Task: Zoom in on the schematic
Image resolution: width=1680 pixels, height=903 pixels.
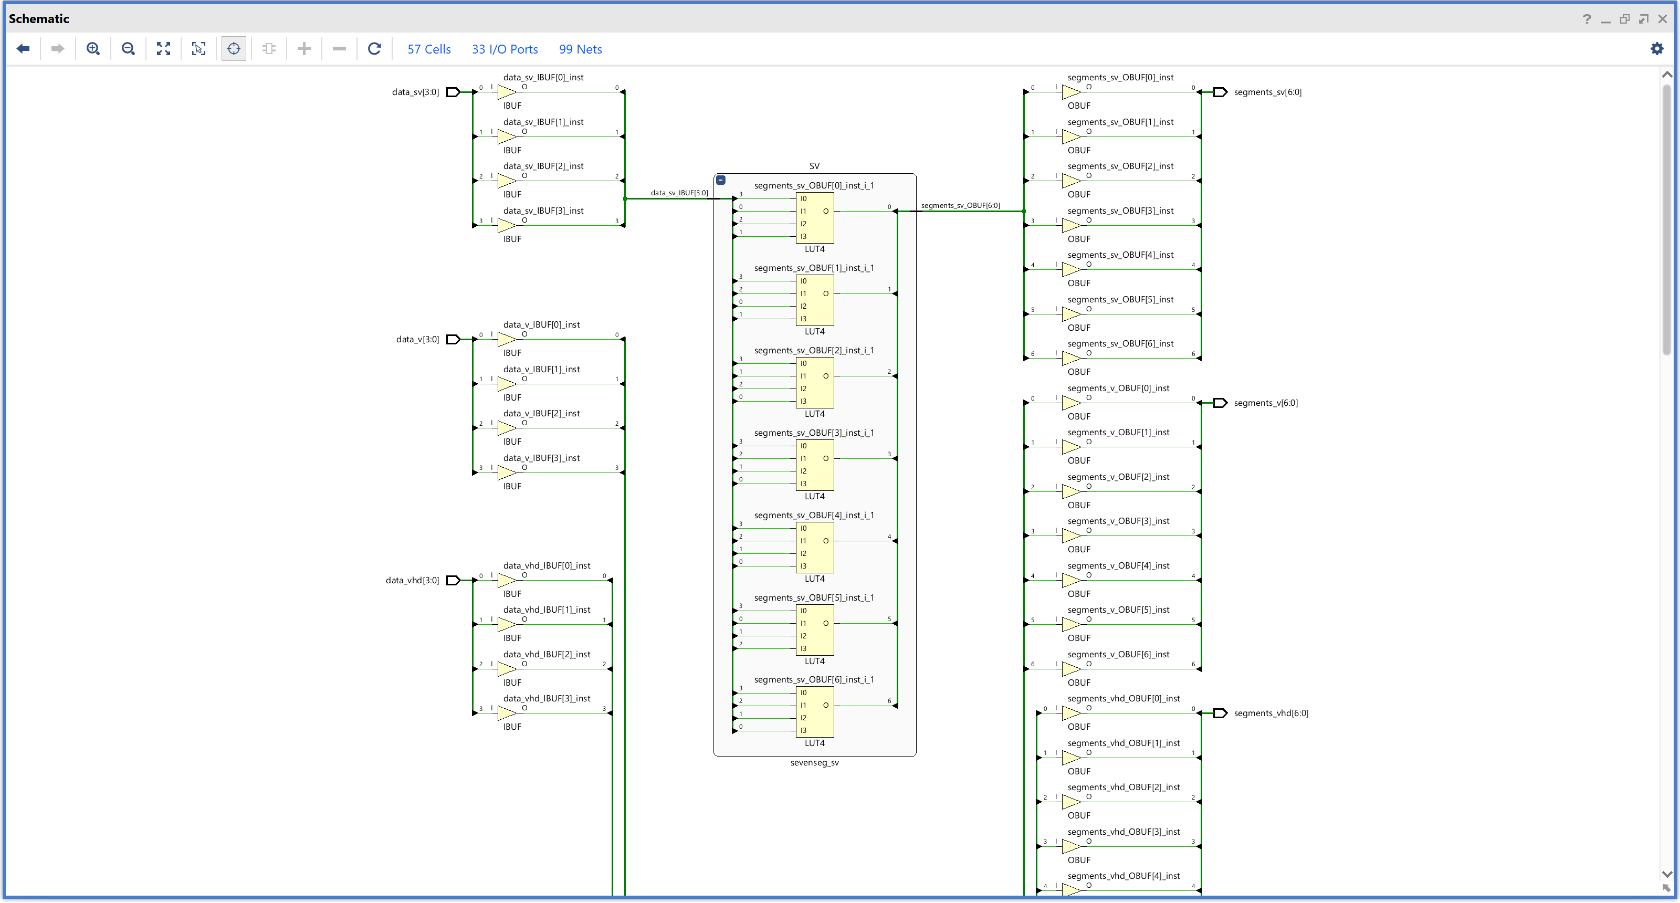Action: click(93, 49)
